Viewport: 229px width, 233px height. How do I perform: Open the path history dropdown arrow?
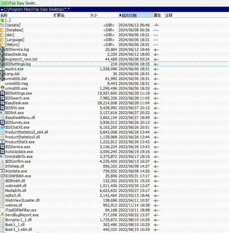[x=2, y=10]
